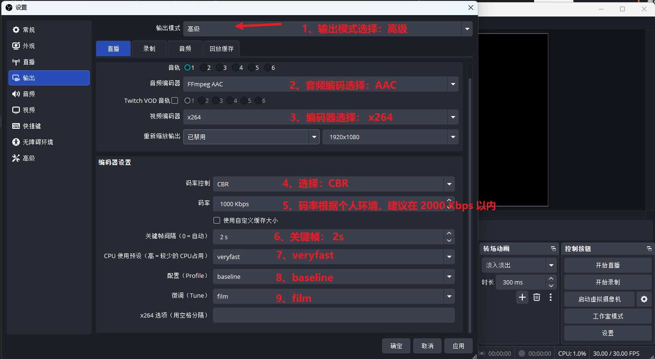Increase transition 时长 with the up arrow
The image size is (655, 359).
[x=551, y=279]
